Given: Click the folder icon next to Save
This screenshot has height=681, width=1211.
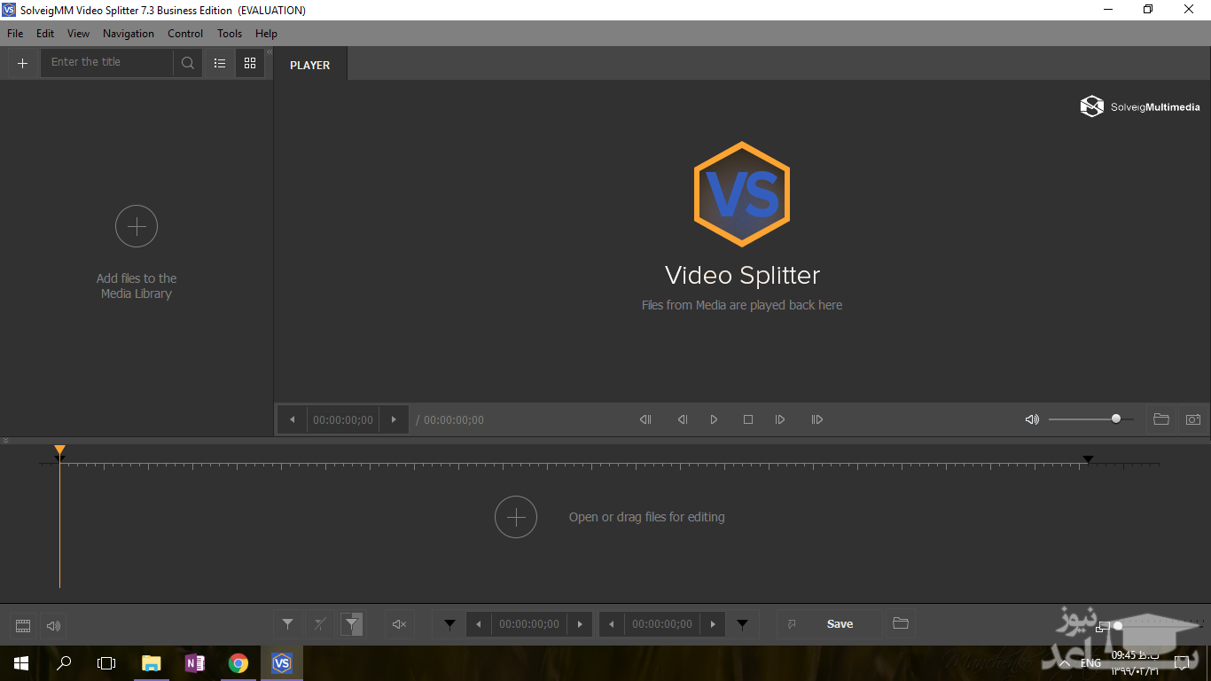Looking at the screenshot, I should point(901,623).
